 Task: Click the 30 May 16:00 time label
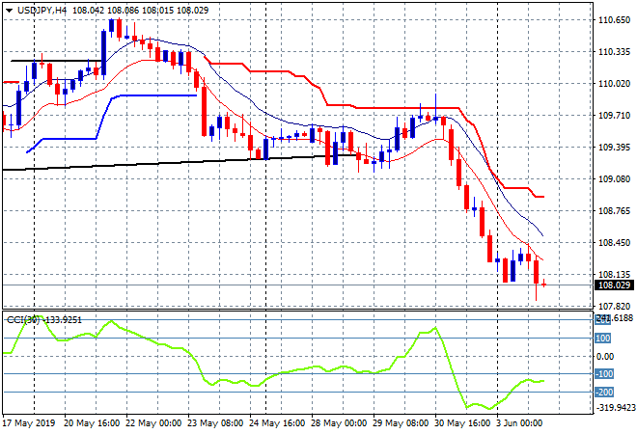click(x=460, y=422)
